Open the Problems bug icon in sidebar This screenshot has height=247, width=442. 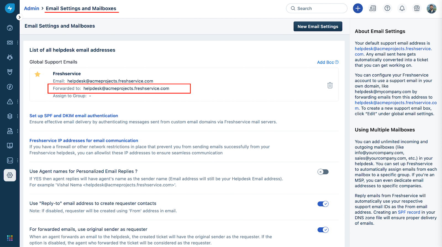[x=10, y=57]
